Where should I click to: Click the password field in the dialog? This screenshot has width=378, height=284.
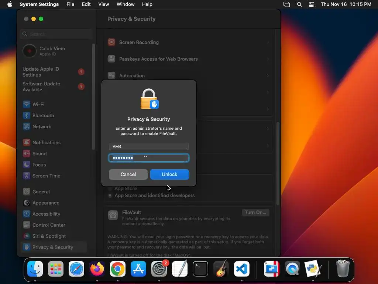pyautogui.click(x=148, y=158)
